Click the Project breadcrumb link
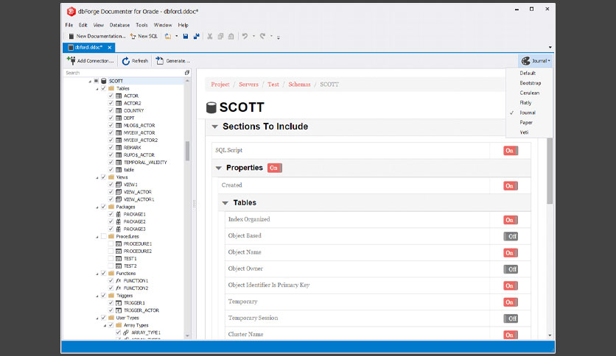616x356 pixels. [x=220, y=85]
